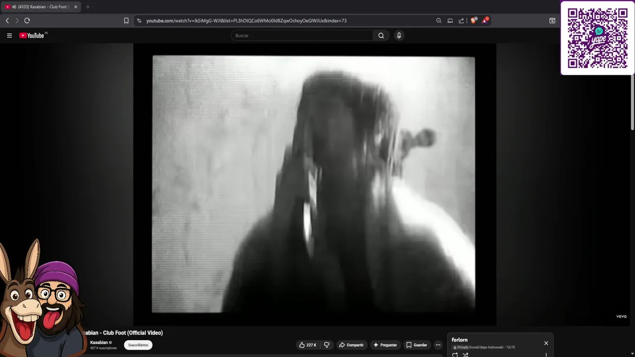Open the Kasabian channel name link
The image size is (635, 357).
(x=99, y=343)
